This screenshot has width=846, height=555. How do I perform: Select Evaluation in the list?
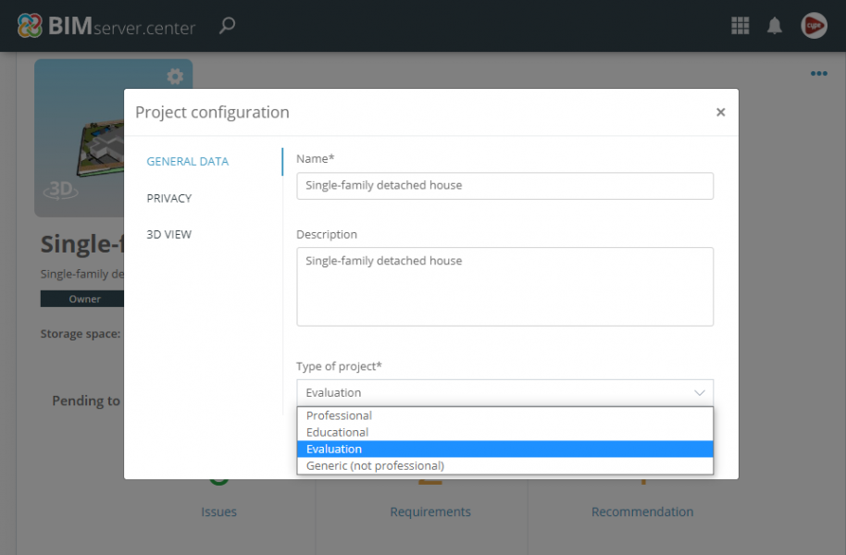[x=334, y=449]
